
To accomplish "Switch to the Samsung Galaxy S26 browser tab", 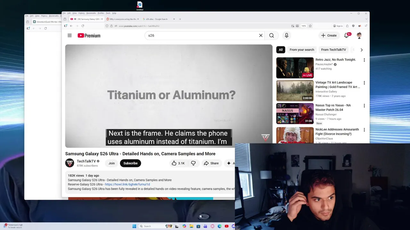I will (x=86, y=19).
